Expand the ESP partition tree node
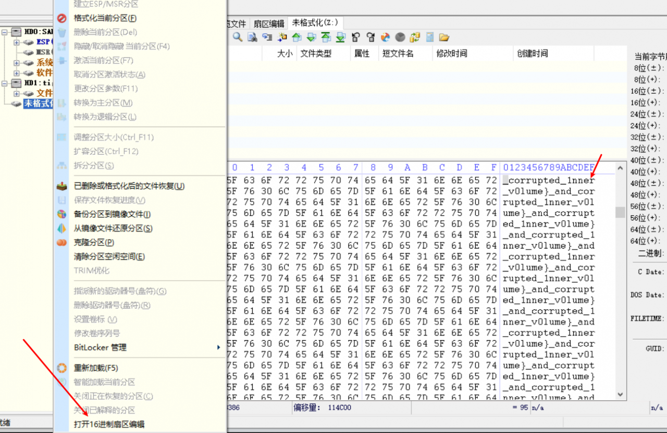The width and height of the screenshot is (667, 433). 17,42
